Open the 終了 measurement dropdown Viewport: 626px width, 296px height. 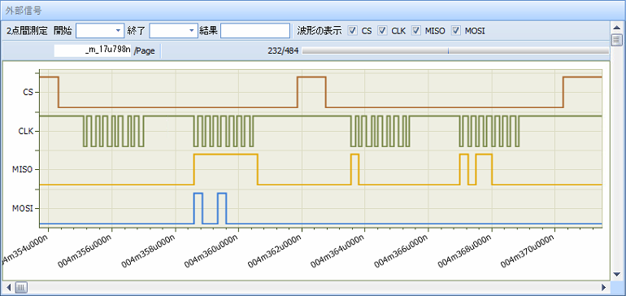pos(191,30)
